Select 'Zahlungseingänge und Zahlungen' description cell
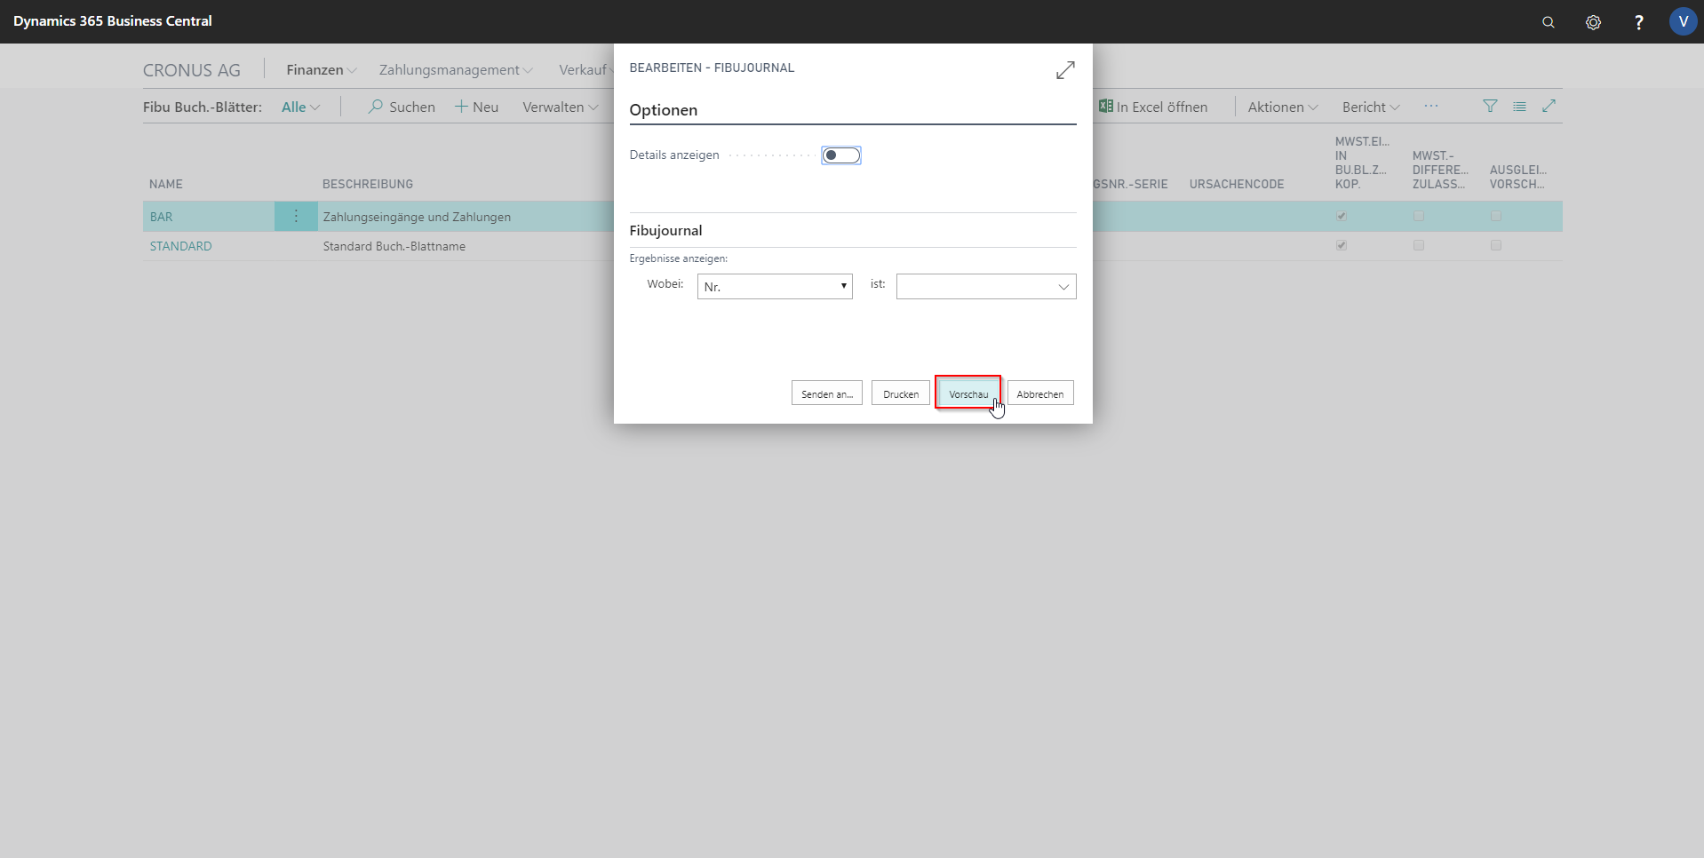The width and height of the screenshot is (1704, 858). coord(417,217)
